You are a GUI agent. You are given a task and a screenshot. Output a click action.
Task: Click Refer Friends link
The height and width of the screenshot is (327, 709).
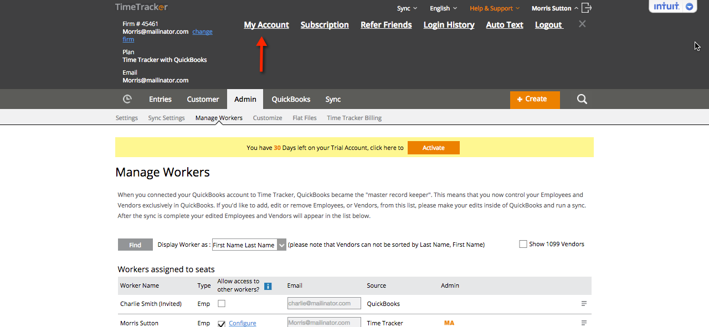(386, 25)
